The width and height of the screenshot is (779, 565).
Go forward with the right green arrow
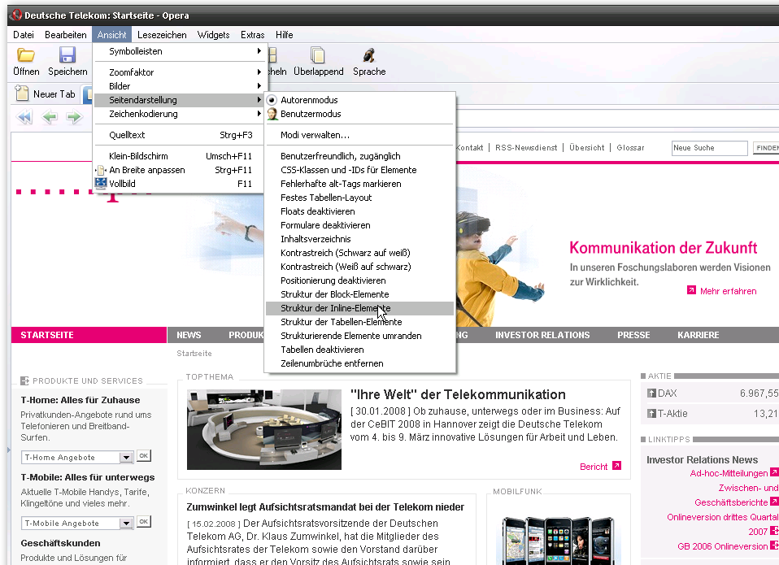[74, 117]
